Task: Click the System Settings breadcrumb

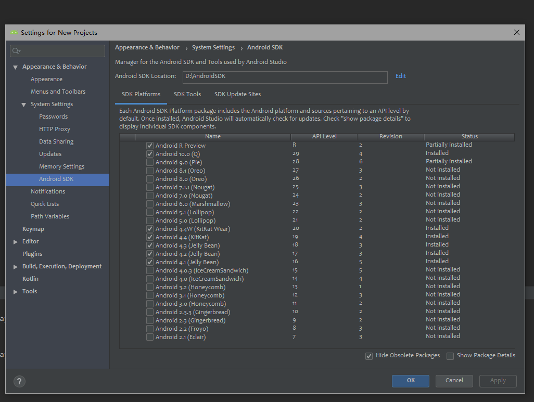Action: click(x=213, y=47)
